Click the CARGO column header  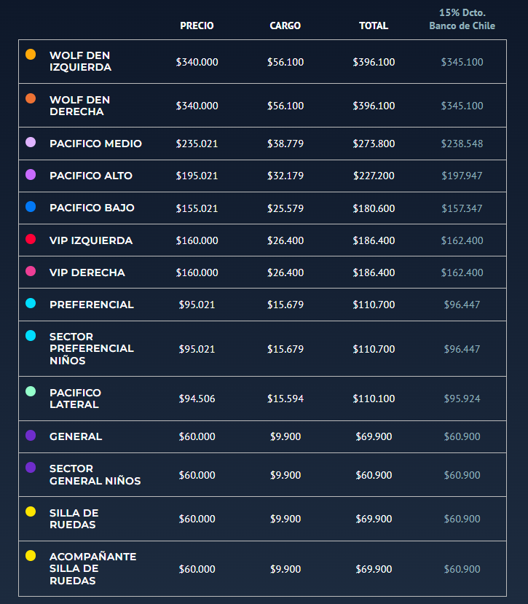(x=285, y=26)
